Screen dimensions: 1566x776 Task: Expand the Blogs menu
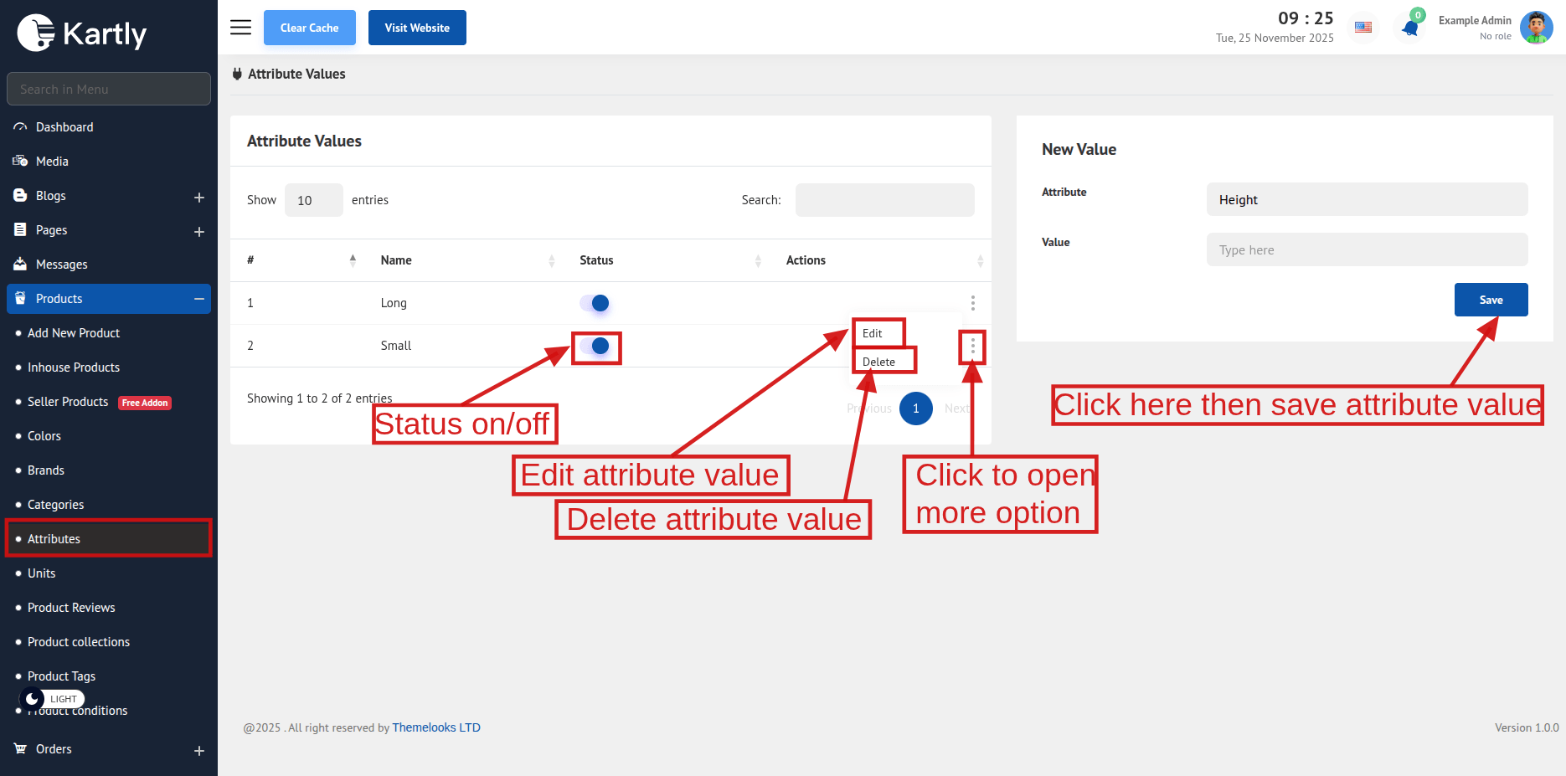click(198, 197)
